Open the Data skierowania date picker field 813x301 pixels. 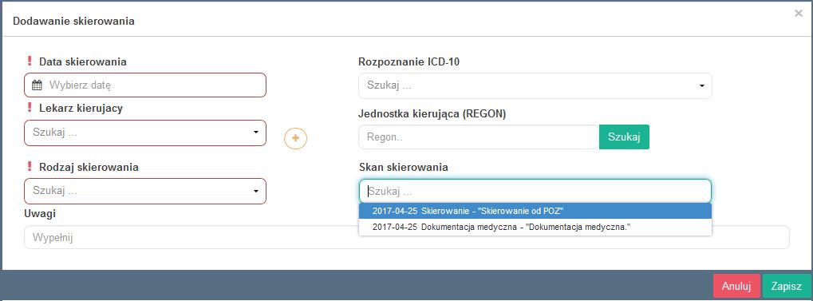(145, 85)
